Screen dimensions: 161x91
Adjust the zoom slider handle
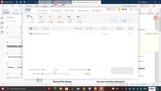tap(146, 84)
